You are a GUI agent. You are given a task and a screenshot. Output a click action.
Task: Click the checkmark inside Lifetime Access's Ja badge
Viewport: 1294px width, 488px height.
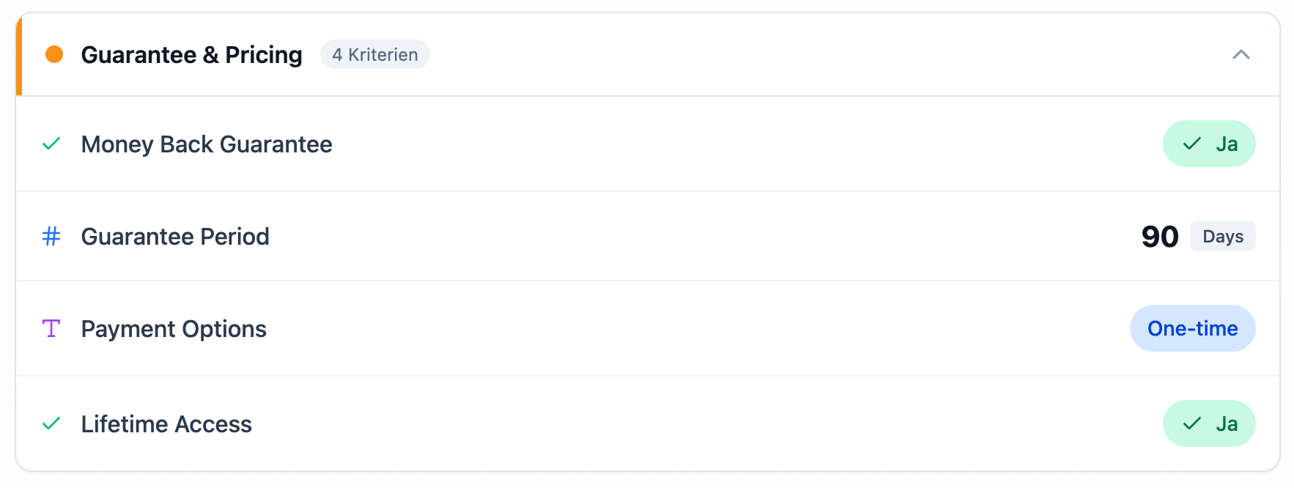(x=1192, y=424)
